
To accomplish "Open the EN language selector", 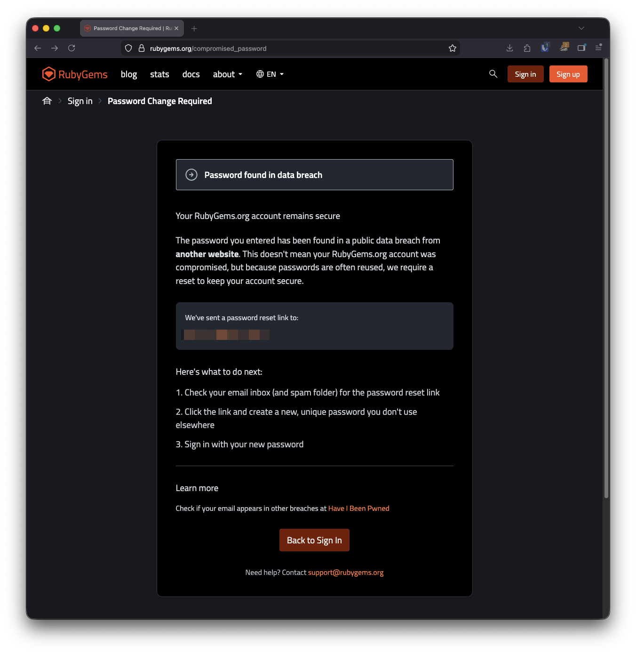I will click(270, 74).
